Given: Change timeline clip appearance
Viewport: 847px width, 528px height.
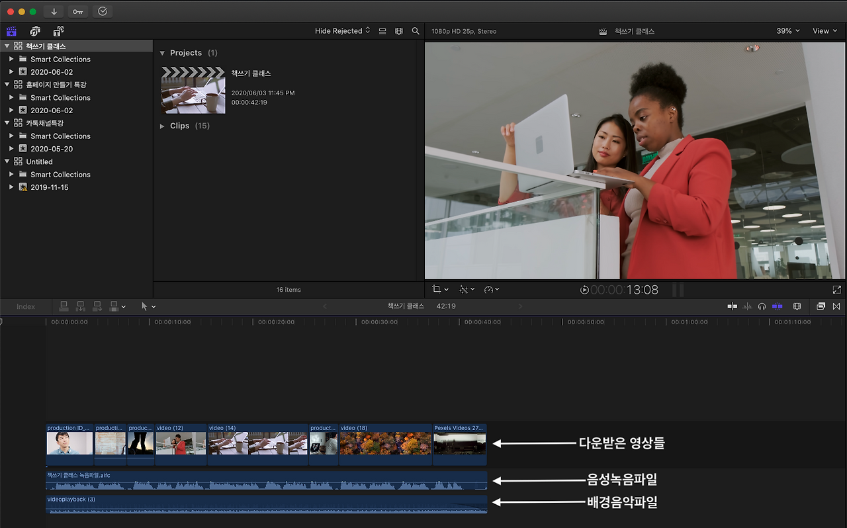Looking at the screenshot, I should [x=797, y=306].
